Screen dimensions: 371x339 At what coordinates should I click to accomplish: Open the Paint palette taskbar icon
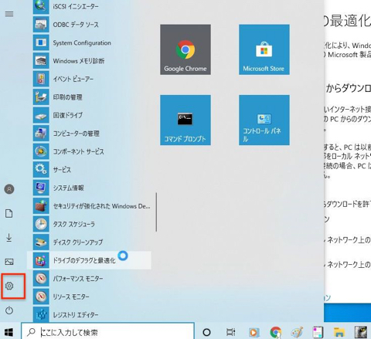(x=297, y=332)
